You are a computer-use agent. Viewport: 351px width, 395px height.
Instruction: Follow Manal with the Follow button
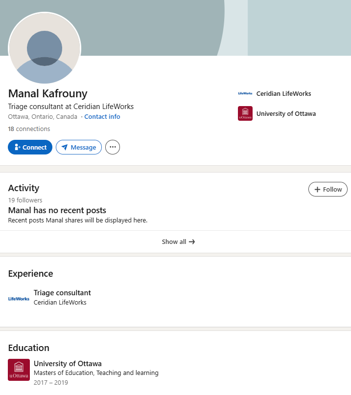tap(328, 189)
